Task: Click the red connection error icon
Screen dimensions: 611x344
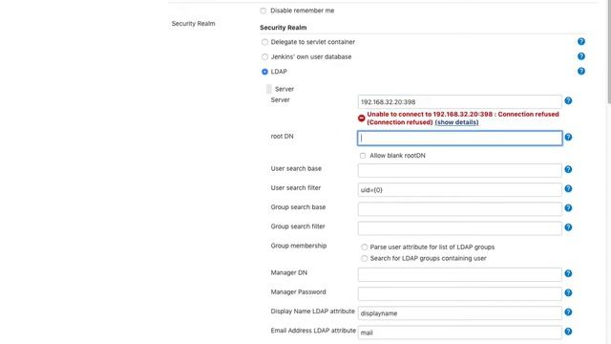Action: (361, 118)
